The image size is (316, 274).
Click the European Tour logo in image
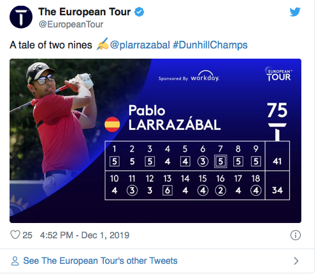pyautogui.click(x=278, y=74)
